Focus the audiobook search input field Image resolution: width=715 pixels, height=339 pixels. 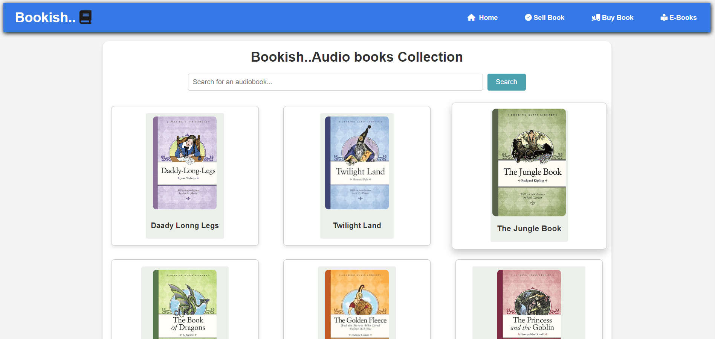(x=335, y=82)
